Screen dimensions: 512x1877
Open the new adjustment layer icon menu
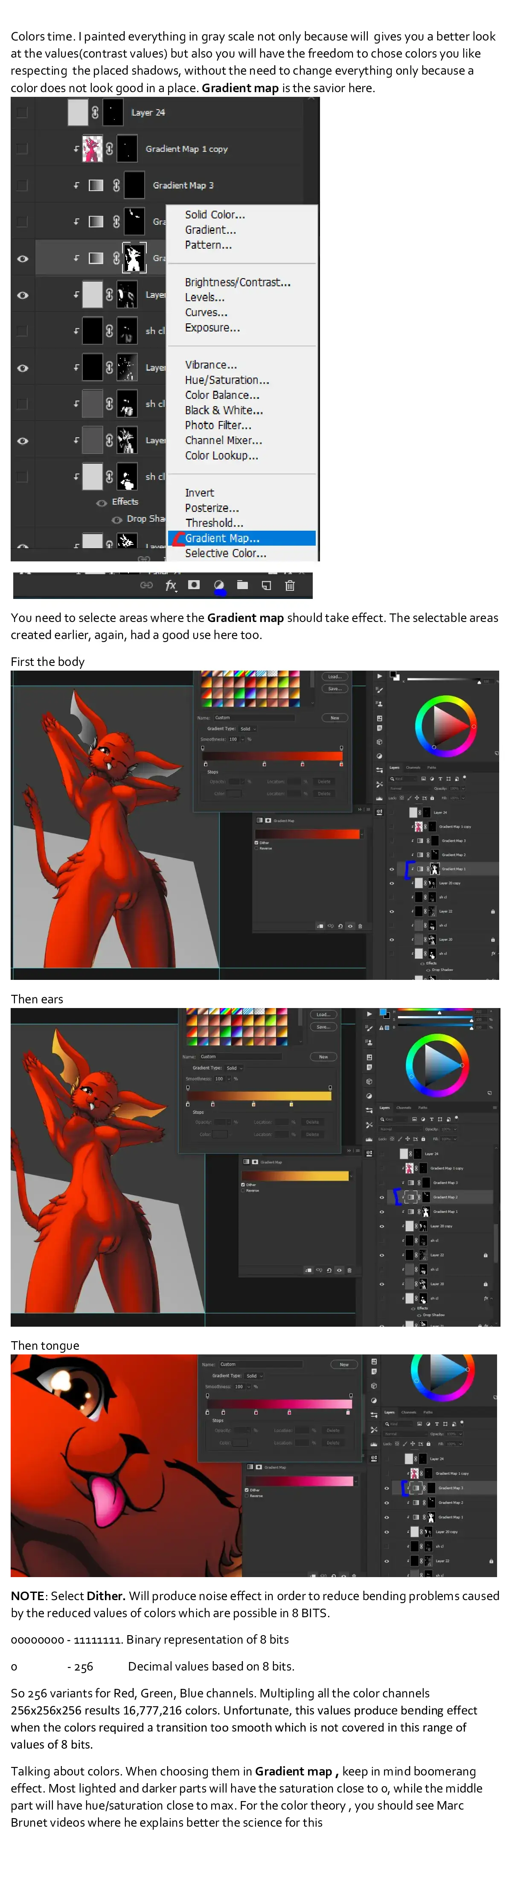tap(218, 585)
